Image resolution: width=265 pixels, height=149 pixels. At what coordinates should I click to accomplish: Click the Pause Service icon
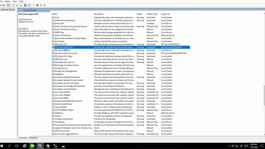coord(41,5)
